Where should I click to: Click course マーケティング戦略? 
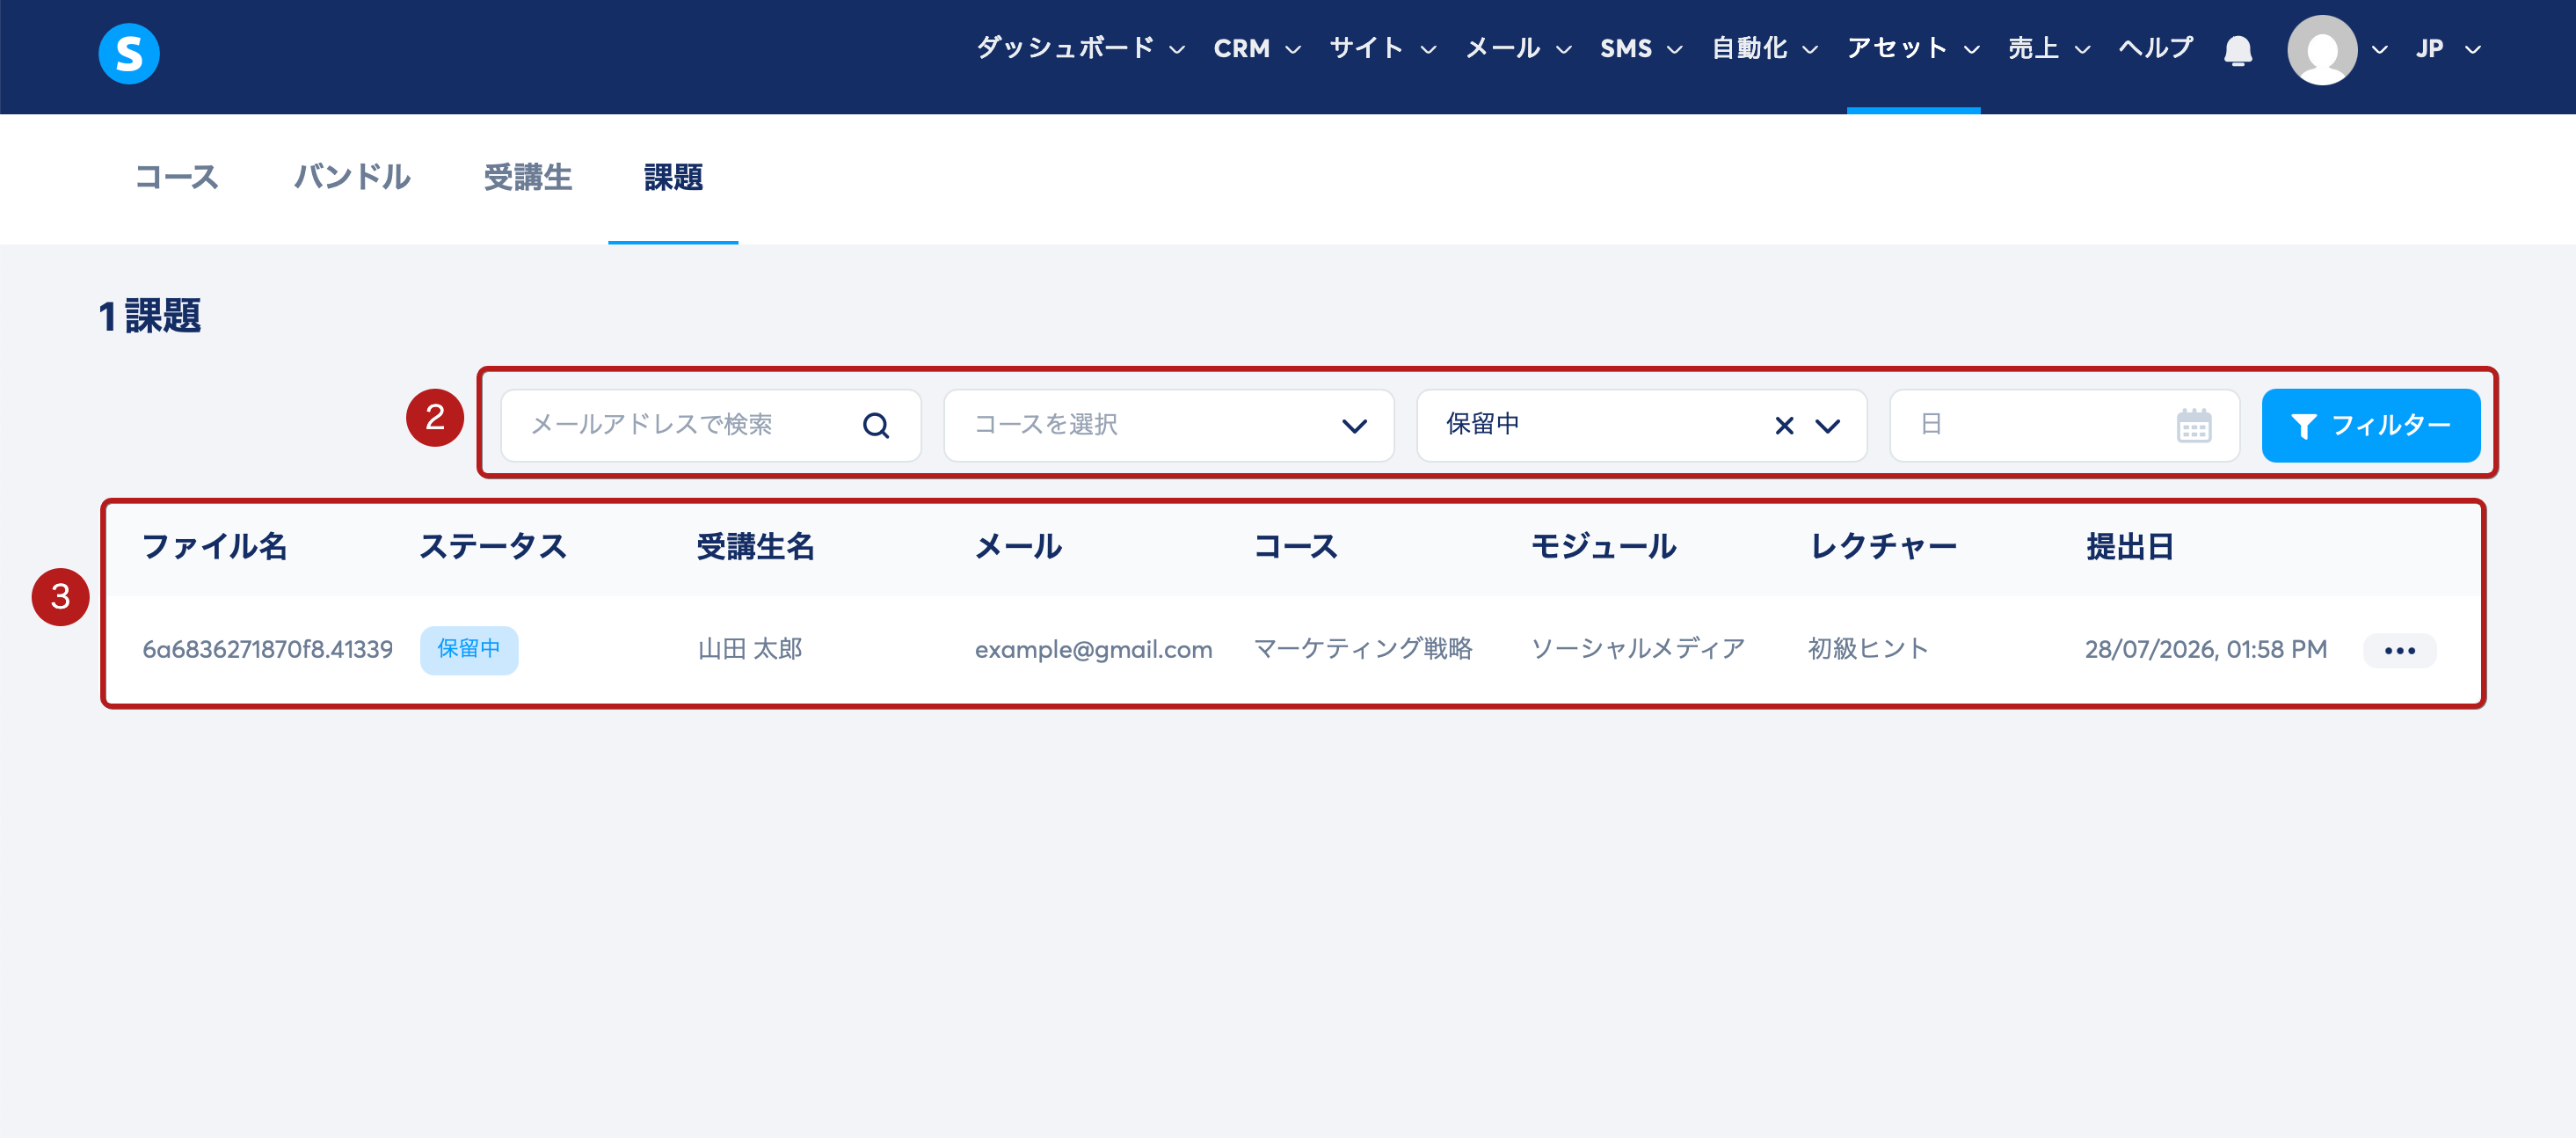(x=1363, y=650)
